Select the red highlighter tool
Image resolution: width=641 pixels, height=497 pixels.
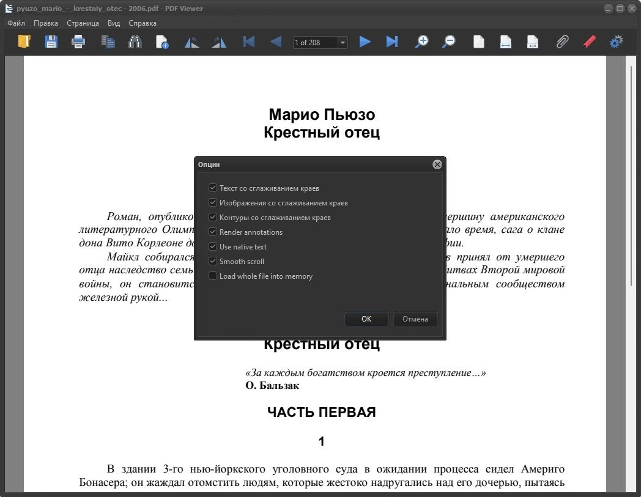[590, 42]
